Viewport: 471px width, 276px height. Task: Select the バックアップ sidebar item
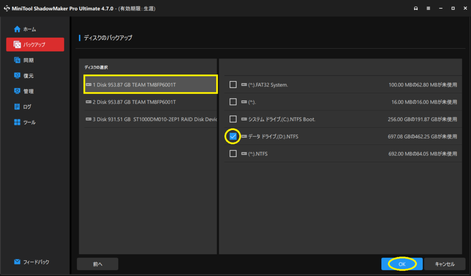tap(35, 45)
